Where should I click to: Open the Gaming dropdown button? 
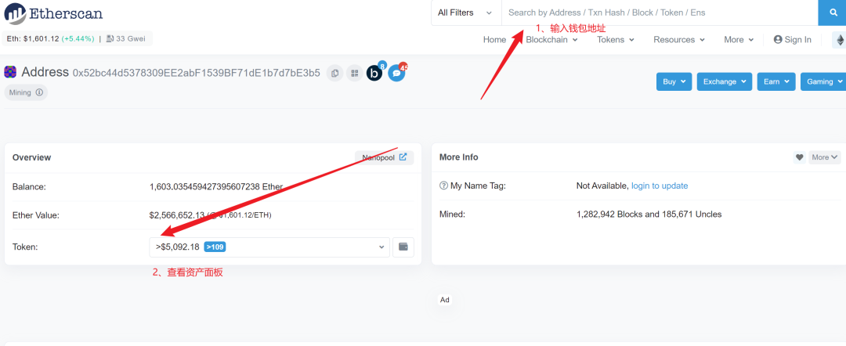(x=823, y=81)
